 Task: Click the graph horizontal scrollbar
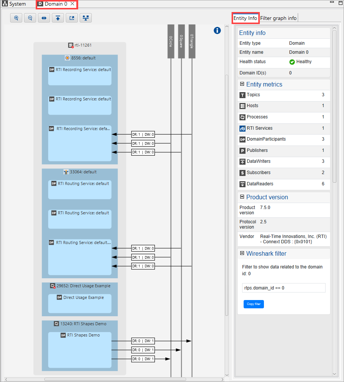pyautogui.click(x=115, y=379)
